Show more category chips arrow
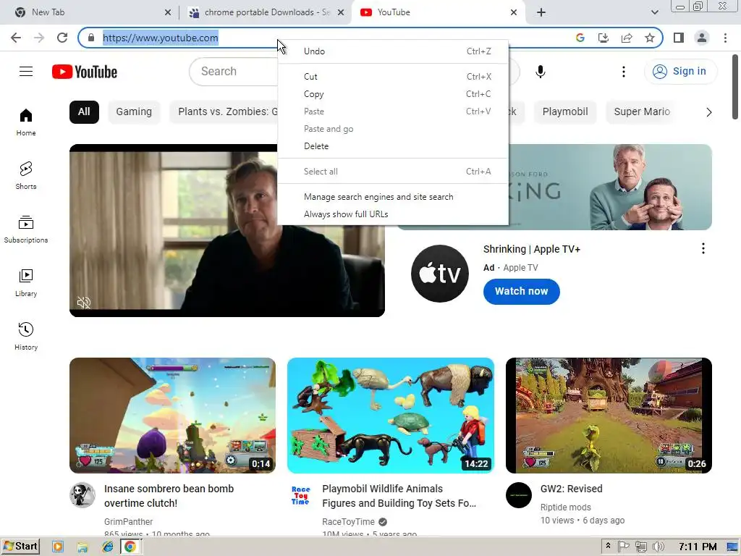This screenshot has height=556, width=741. click(708, 112)
